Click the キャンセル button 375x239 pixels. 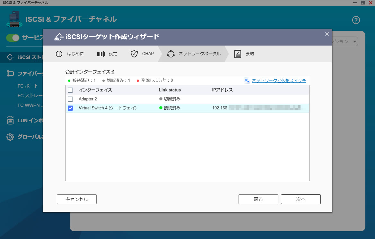point(77,199)
